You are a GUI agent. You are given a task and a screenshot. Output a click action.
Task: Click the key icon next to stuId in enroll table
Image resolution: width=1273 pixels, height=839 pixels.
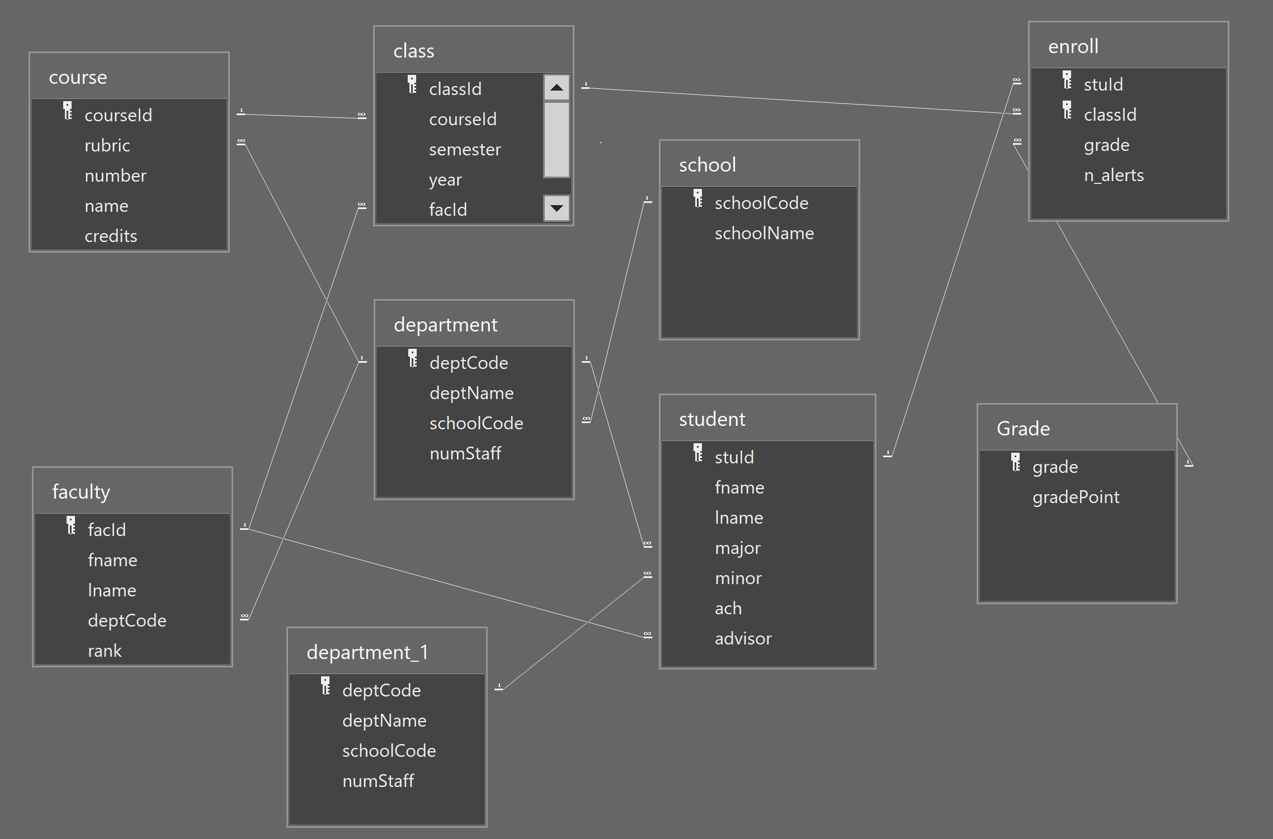[1067, 80]
